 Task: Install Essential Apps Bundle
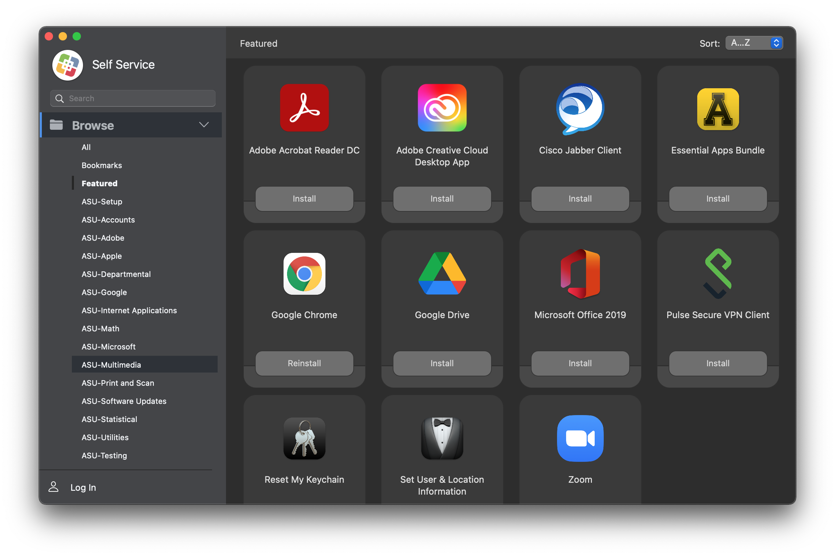click(718, 198)
